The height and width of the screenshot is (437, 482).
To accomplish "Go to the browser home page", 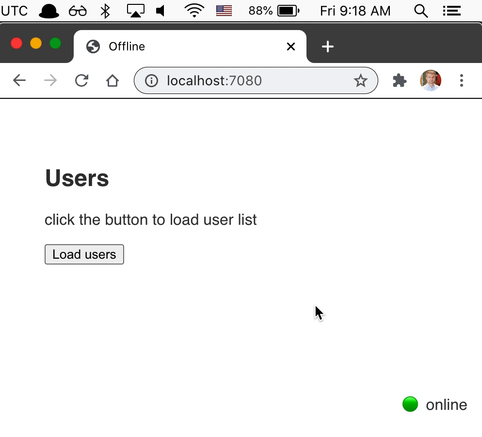I will [x=112, y=80].
